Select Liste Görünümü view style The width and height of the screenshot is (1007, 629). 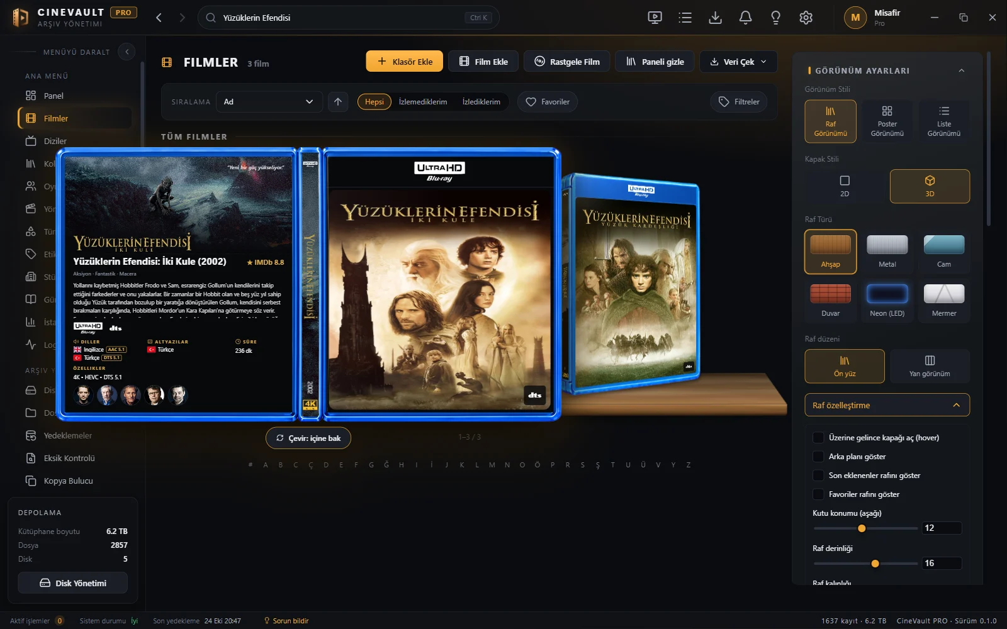(943, 121)
